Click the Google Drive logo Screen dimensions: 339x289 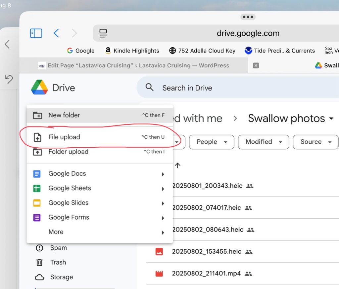[39, 87]
